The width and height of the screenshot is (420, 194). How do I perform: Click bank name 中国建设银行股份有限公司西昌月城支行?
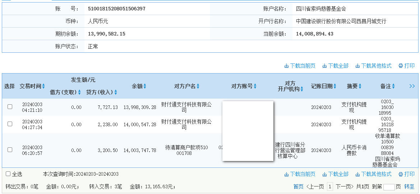click(341, 22)
